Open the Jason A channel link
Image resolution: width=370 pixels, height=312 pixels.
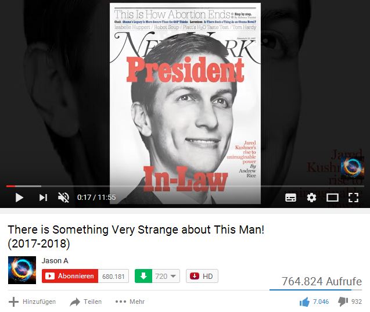click(55, 261)
